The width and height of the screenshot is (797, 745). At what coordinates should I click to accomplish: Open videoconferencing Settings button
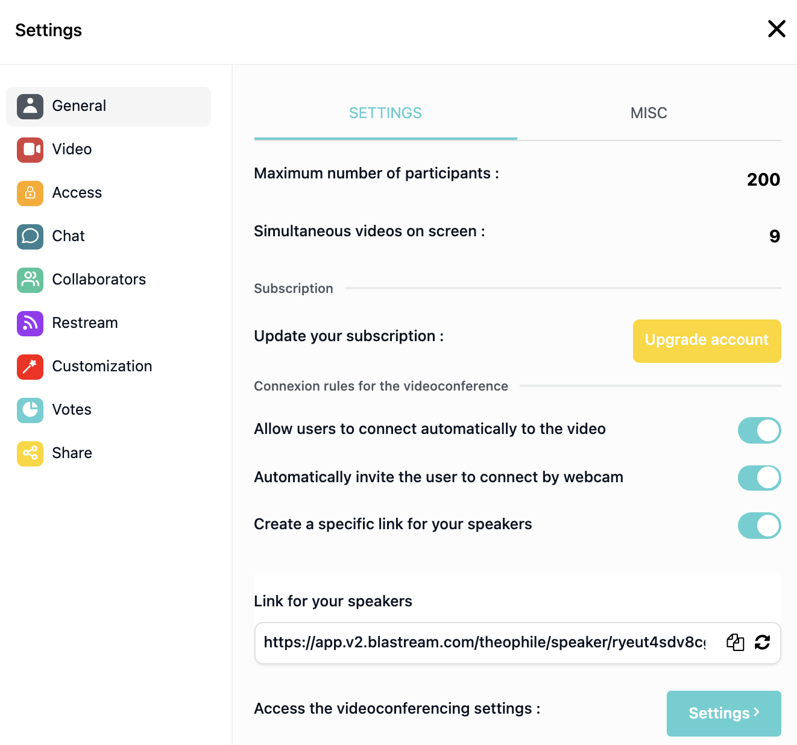[723, 713]
